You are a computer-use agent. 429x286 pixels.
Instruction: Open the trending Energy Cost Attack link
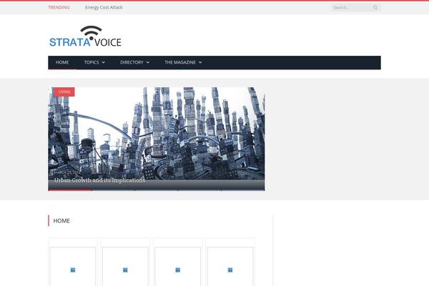pos(104,8)
